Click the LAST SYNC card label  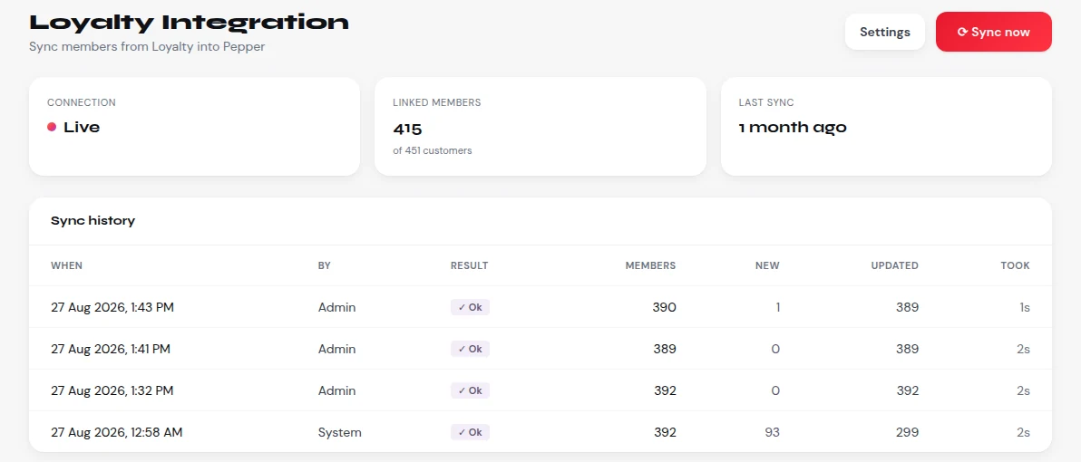click(x=766, y=102)
